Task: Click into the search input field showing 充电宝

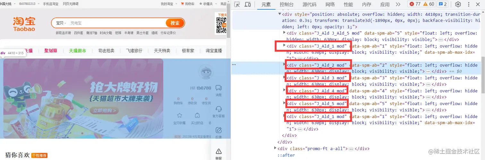Action: [x=117, y=23]
